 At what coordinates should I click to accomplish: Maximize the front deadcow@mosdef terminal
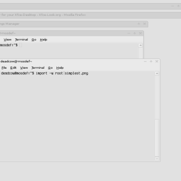[x=151, y=62]
